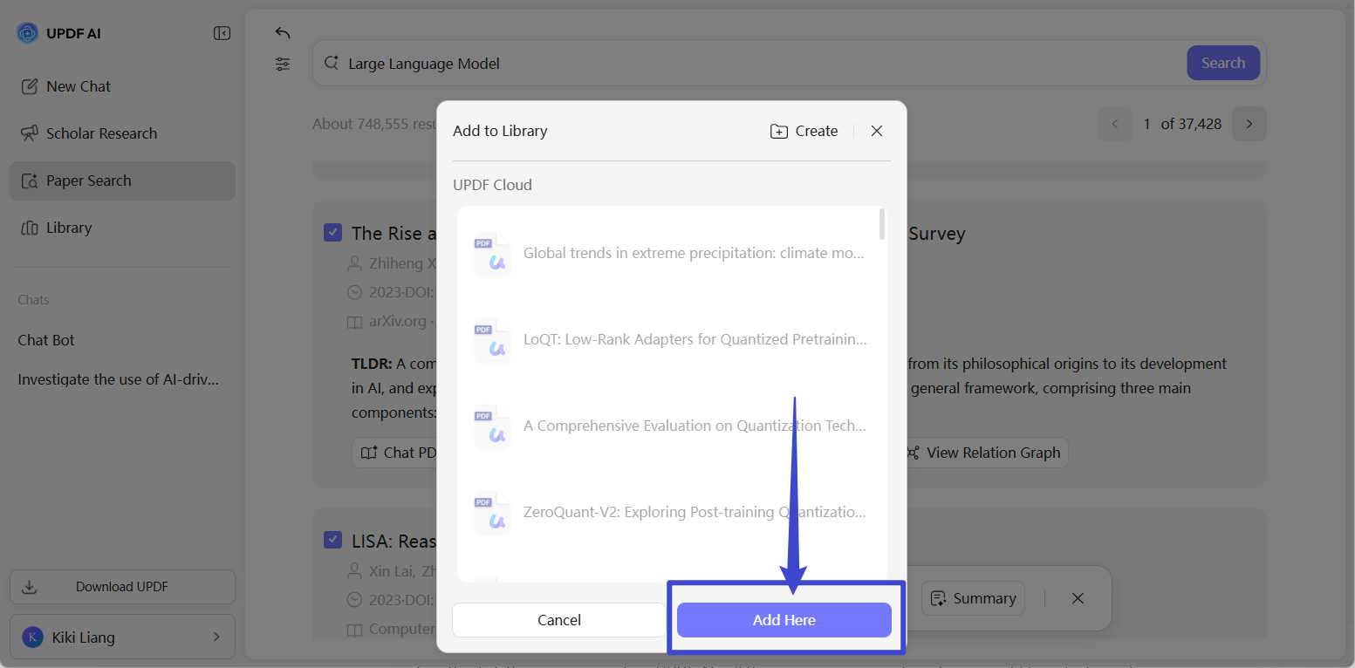Open the search filter settings icon

(x=283, y=64)
